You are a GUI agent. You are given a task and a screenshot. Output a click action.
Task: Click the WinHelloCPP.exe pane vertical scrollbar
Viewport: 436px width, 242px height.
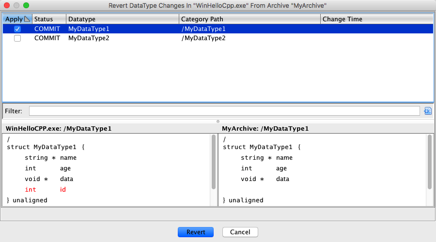point(214,163)
